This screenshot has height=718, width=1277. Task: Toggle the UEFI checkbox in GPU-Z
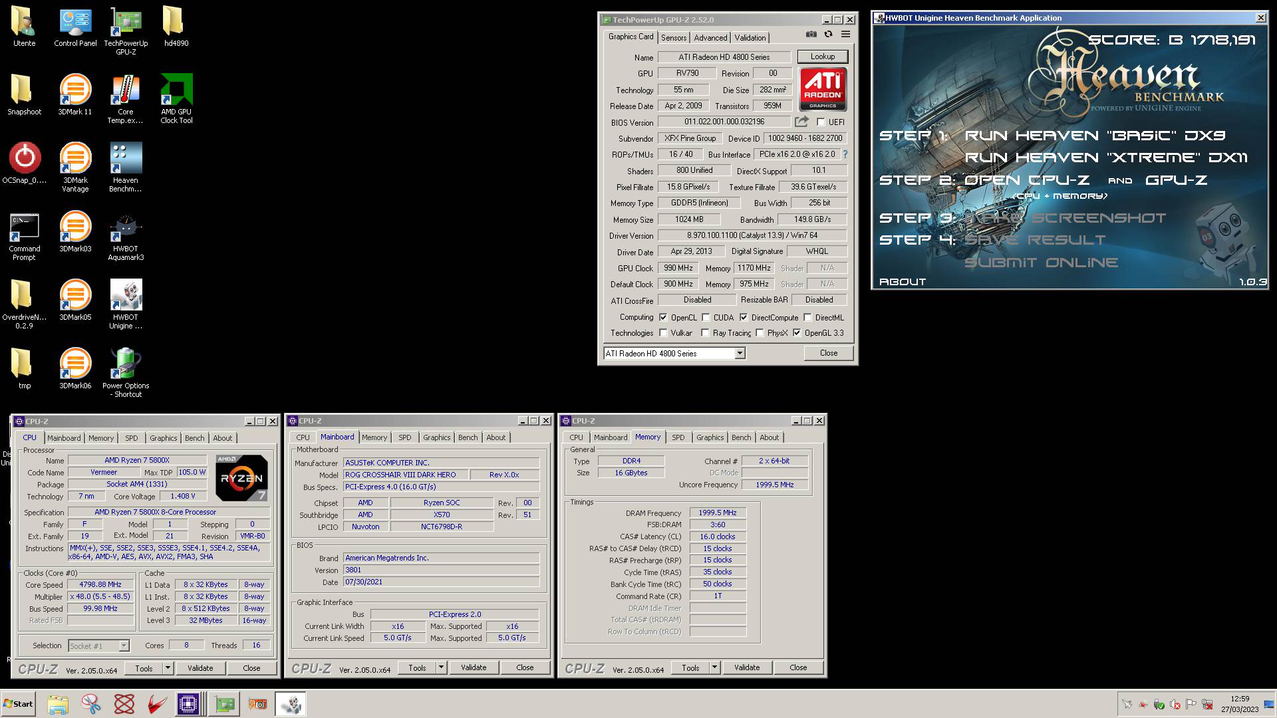point(821,122)
